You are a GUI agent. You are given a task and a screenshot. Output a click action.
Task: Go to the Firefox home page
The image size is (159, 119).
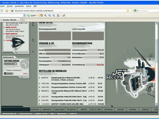[7, 10]
